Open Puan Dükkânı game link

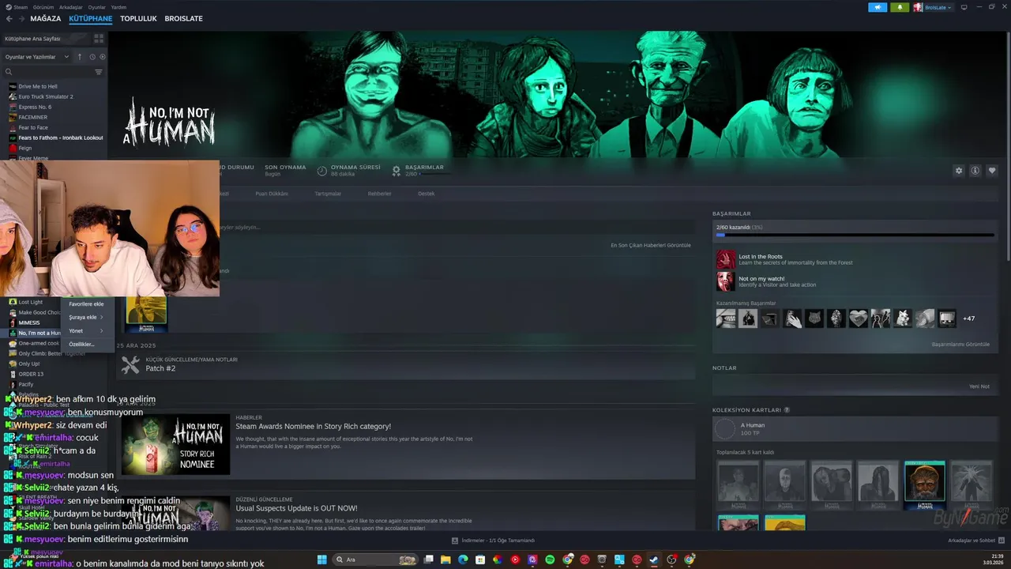click(272, 194)
